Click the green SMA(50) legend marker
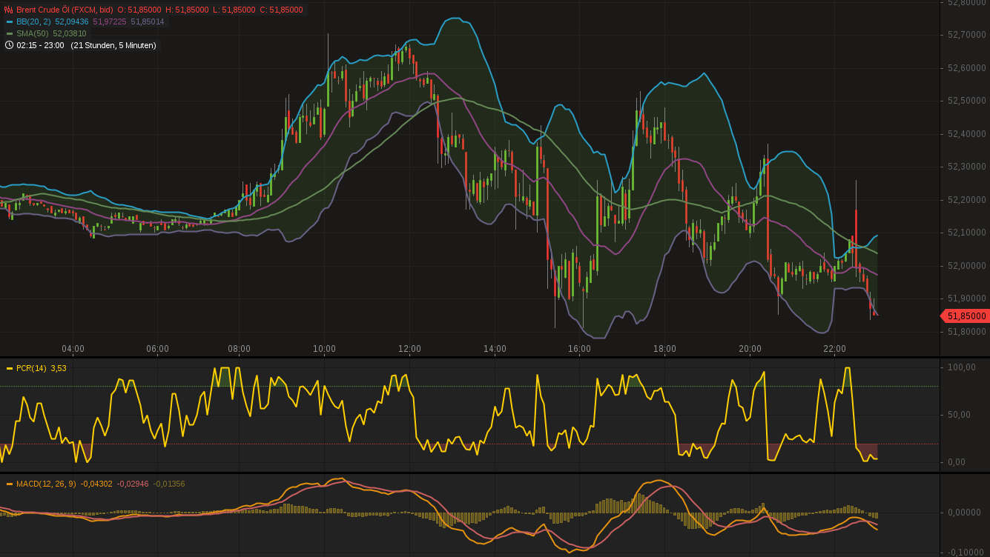This screenshot has width=990, height=557. coord(9,33)
